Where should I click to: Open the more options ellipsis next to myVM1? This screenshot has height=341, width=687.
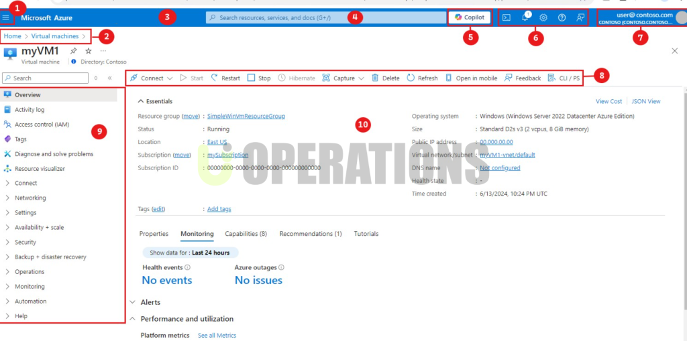coord(103,51)
